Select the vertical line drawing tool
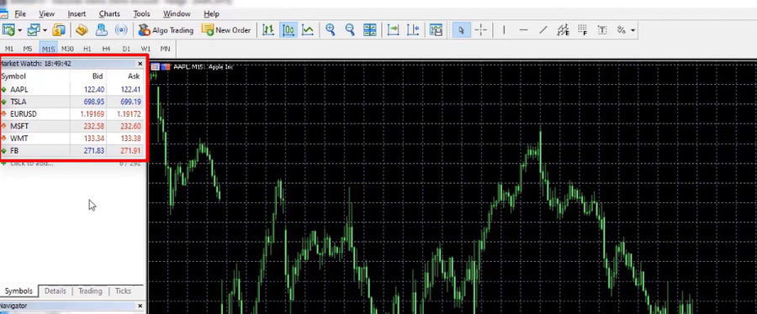The height and width of the screenshot is (314, 757). [504, 30]
